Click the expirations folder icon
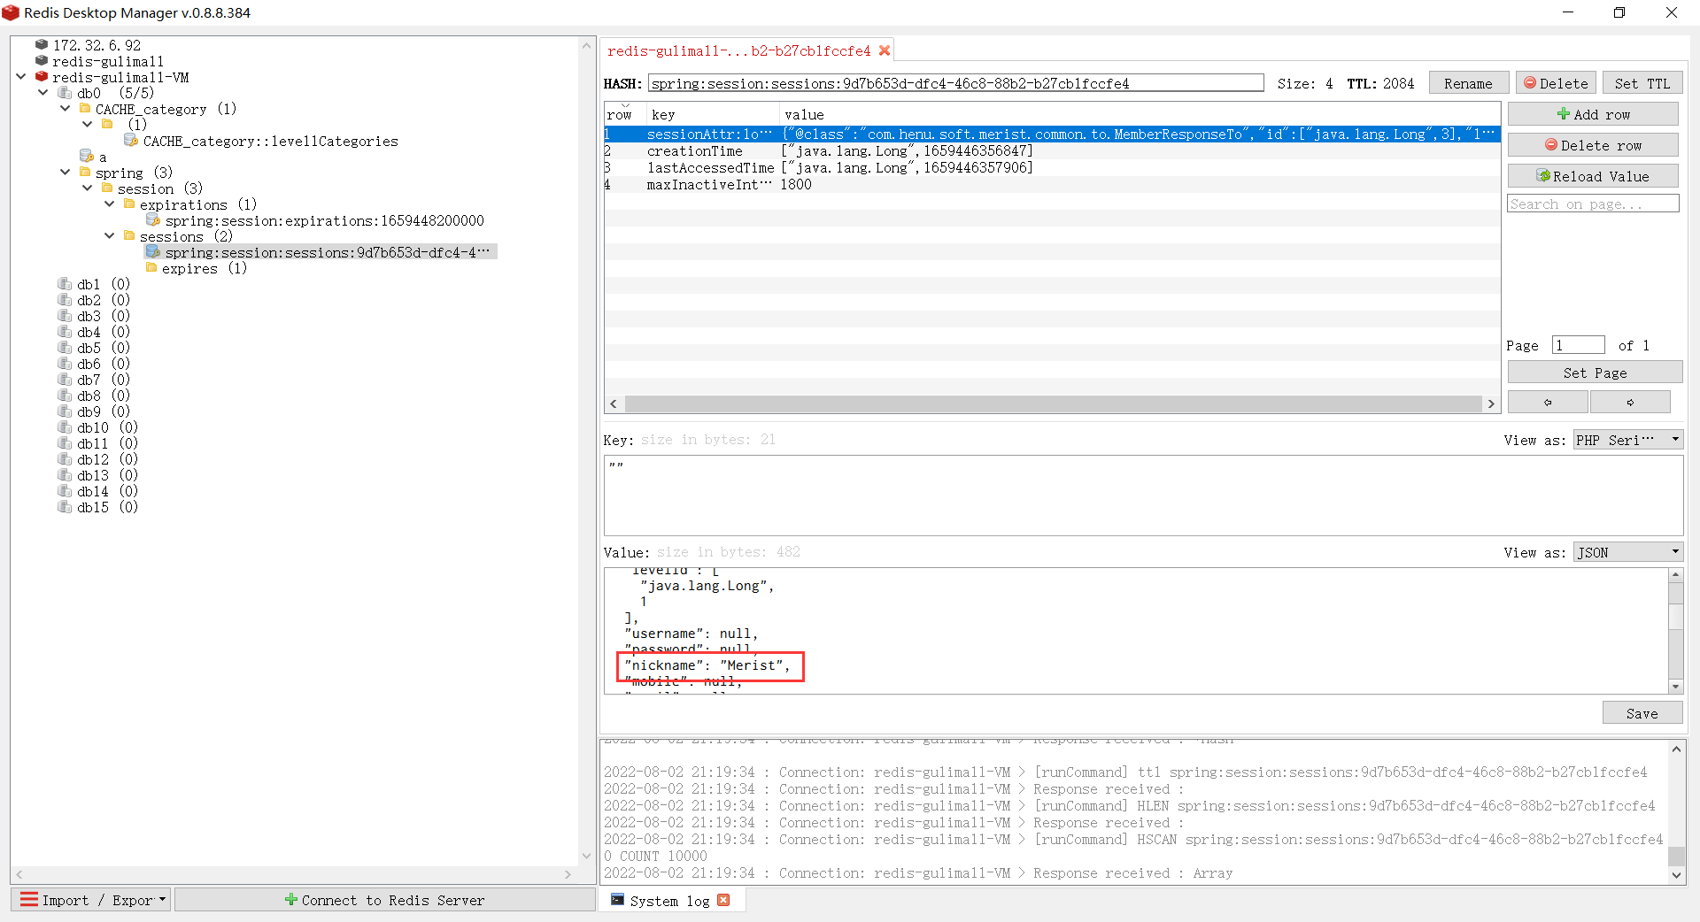The height and width of the screenshot is (922, 1700). click(129, 204)
